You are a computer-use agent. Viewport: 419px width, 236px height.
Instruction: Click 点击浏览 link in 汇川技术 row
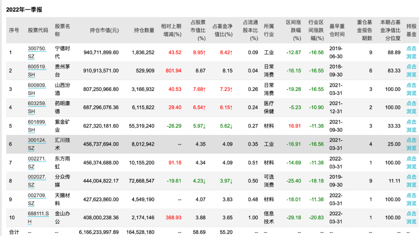coord(411,144)
